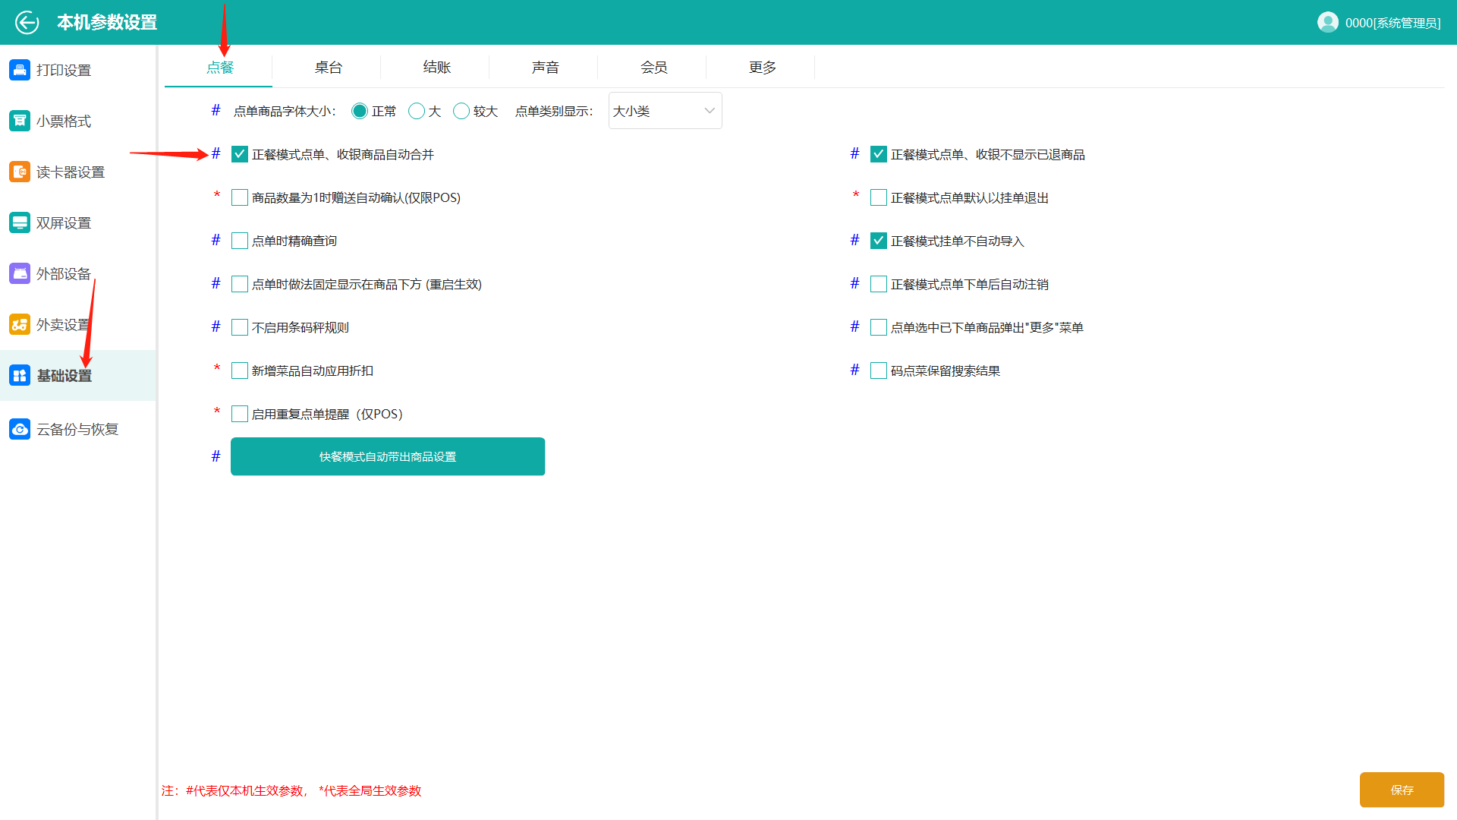Click the user avatar icon at top right
The height and width of the screenshot is (820, 1457).
(x=1328, y=23)
